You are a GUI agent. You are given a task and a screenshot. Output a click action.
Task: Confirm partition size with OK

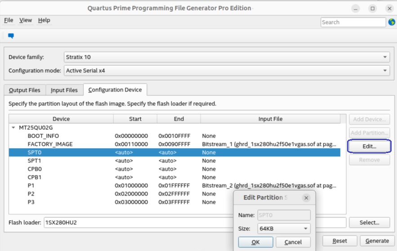tap(255, 242)
